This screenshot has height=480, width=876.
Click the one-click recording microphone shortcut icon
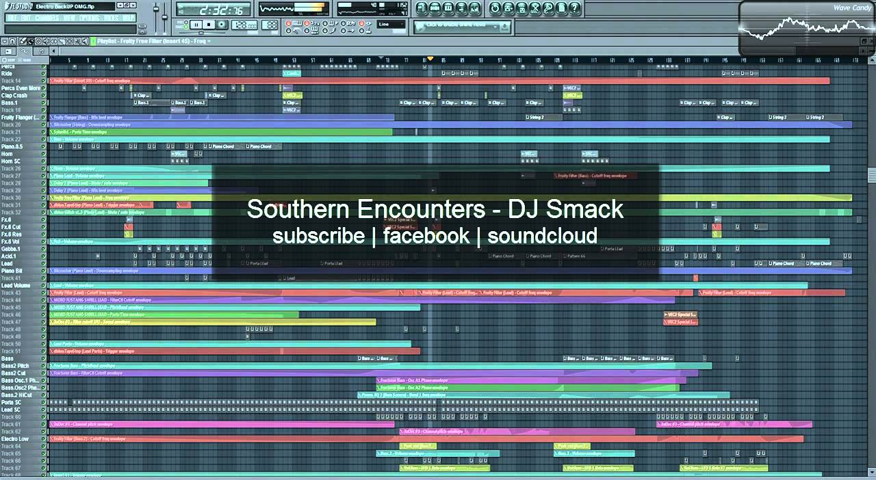[548, 8]
